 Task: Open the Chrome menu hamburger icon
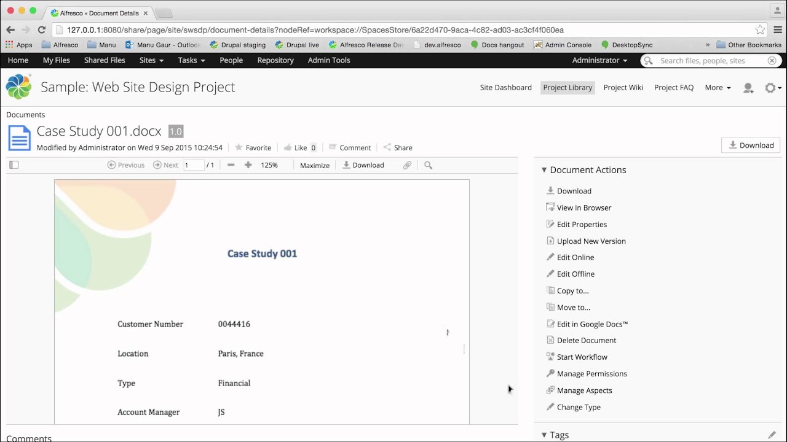(x=777, y=29)
